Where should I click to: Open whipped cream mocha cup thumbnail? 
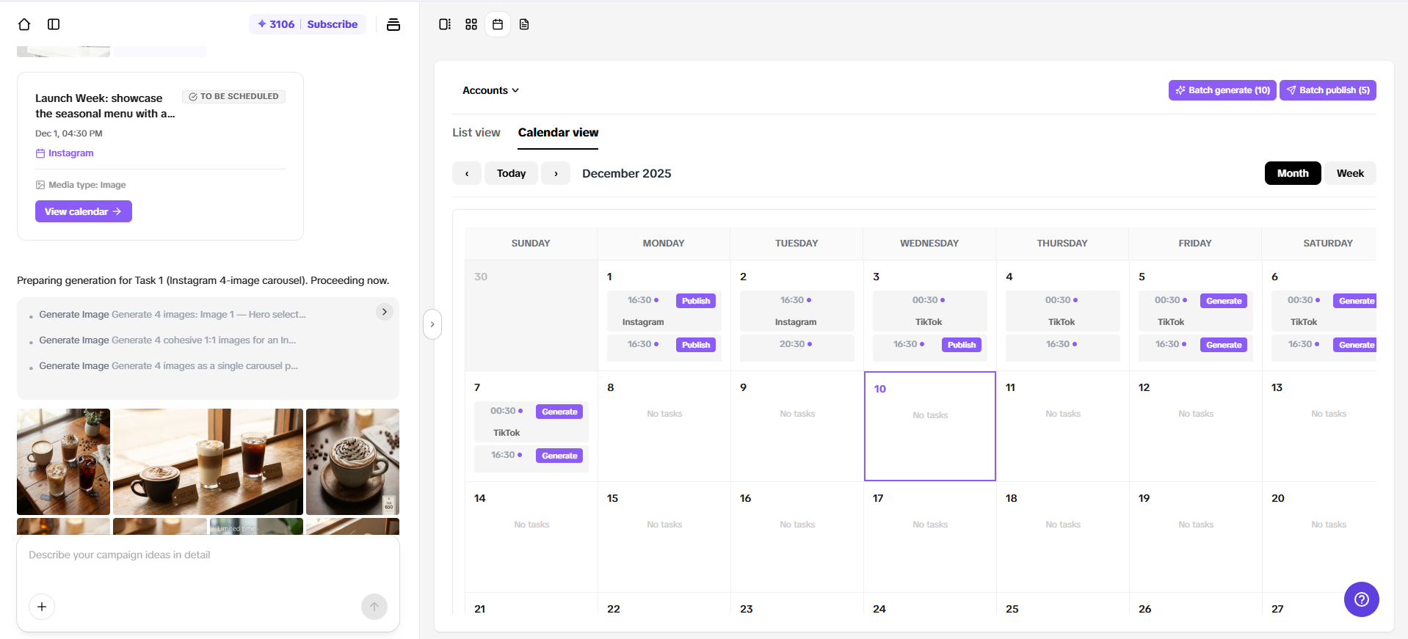(x=352, y=461)
